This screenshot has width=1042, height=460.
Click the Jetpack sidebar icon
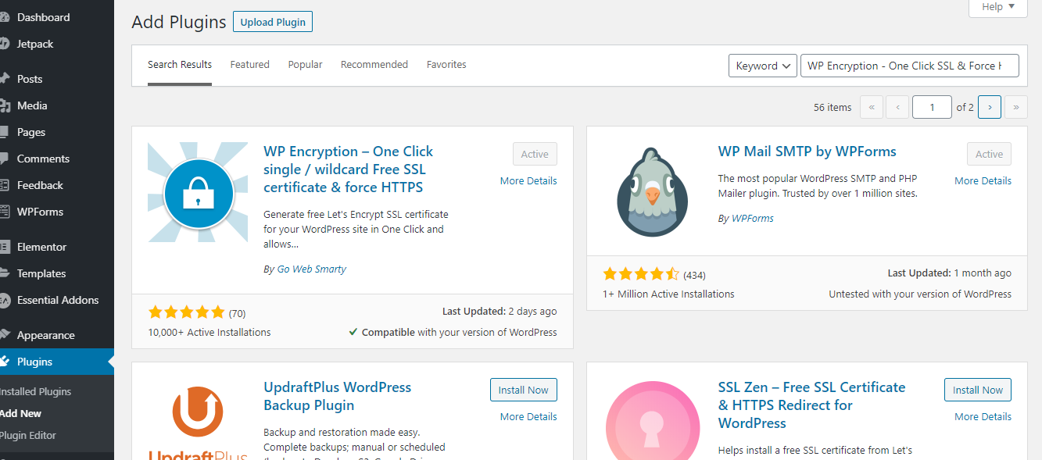click(4, 44)
